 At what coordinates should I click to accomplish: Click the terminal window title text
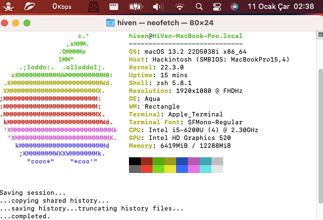165,22
